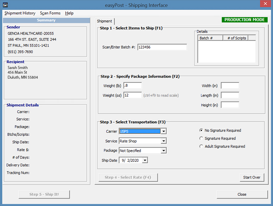Click the Length (in) input box
273x206 pixels.
point(230,95)
